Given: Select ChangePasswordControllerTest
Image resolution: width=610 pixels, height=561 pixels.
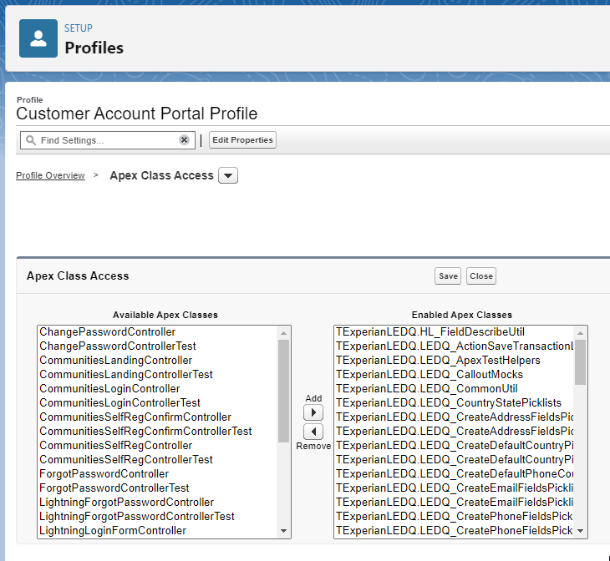Looking at the screenshot, I should click(x=158, y=346).
